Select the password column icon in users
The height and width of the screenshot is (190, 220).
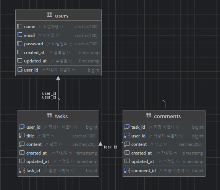click(19, 44)
